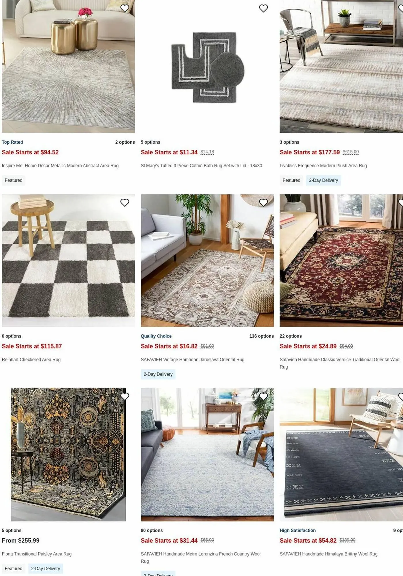Viewport: 403px width, 576px height.
Task: Open St Mary's Tufted 3 Piece Bath Rug link
Action: pyautogui.click(x=201, y=166)
